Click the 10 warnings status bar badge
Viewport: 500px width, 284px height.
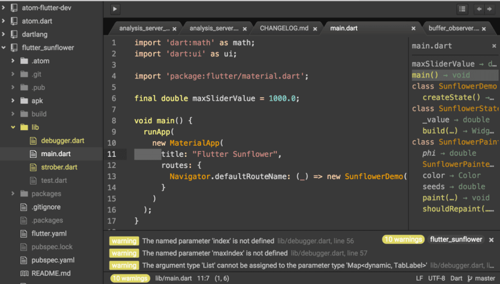point(130,279)
